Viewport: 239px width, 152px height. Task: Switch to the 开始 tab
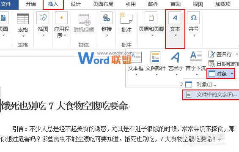coord(30,4)
